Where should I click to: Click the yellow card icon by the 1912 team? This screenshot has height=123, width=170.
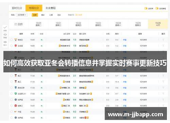click(60, 46)
